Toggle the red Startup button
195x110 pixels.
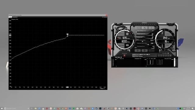(124, 55)
